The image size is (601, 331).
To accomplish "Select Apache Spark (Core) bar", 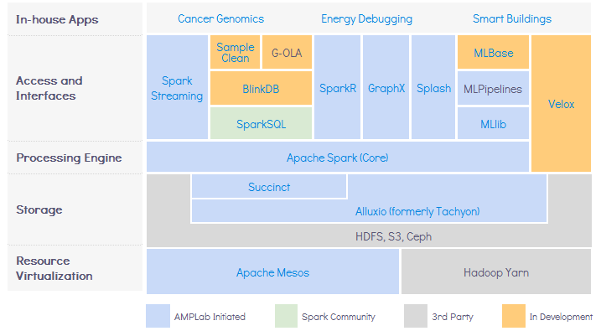I will point(338,157).
